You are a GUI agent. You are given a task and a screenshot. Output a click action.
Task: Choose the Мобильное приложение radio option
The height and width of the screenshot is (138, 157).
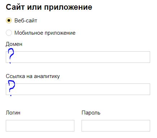9,33
